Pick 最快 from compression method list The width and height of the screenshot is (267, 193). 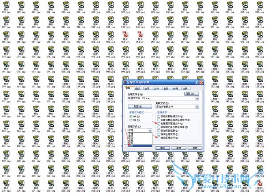click(x=140, y=136)
